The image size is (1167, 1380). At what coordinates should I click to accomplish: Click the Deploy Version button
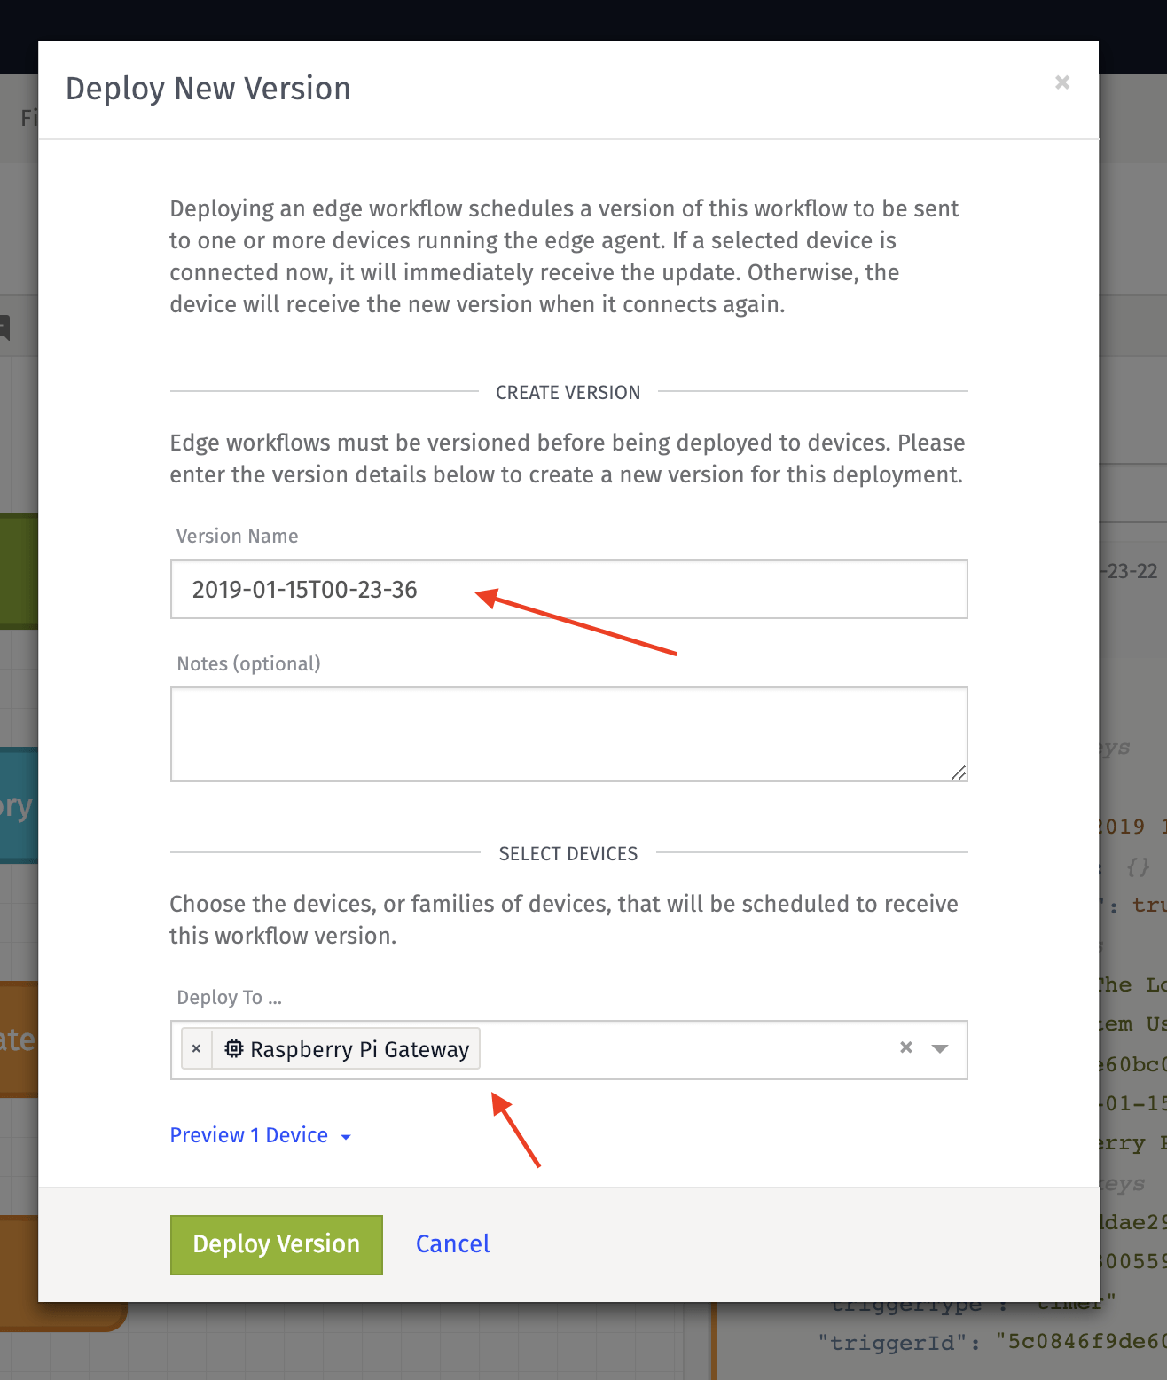point(277,1244)
